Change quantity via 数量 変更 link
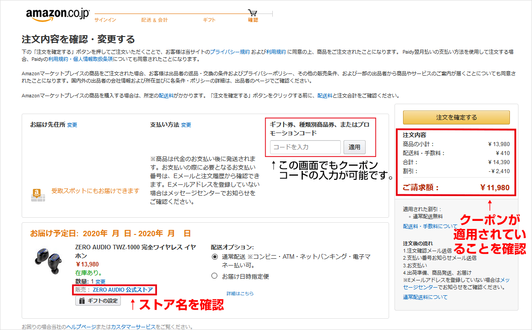The height and width of the screenshot is (330, 532). 101,281
